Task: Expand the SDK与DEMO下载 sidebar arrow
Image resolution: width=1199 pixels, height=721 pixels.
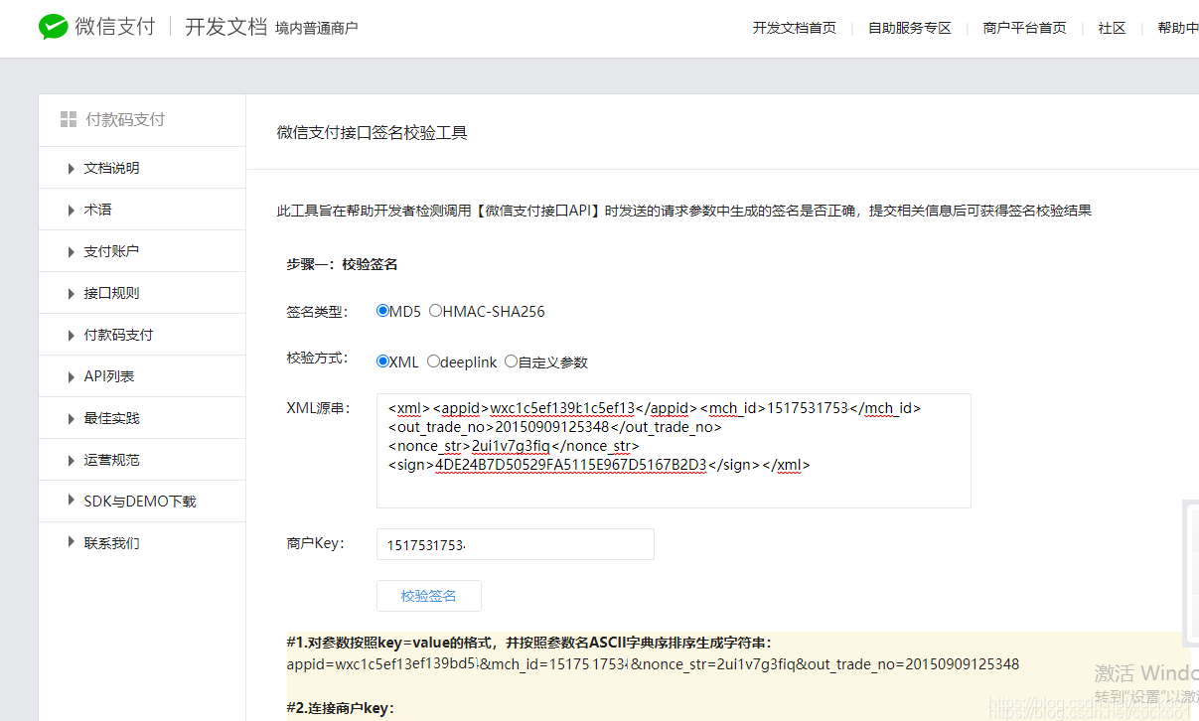Action: [x=71, y=500]
